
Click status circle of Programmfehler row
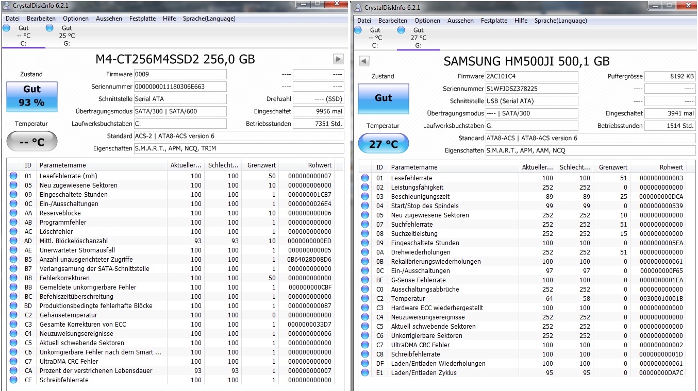(x=13, y=223)
